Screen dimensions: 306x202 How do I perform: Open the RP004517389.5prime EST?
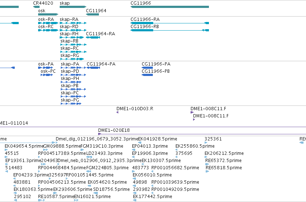pos(40,157)
